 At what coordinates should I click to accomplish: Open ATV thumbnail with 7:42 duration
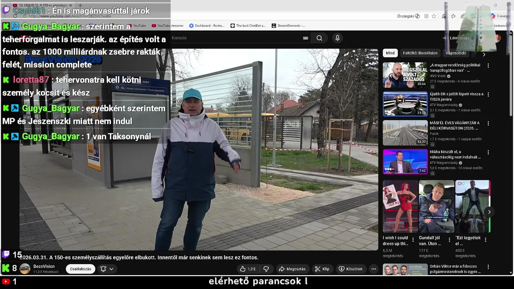[405, 161]
